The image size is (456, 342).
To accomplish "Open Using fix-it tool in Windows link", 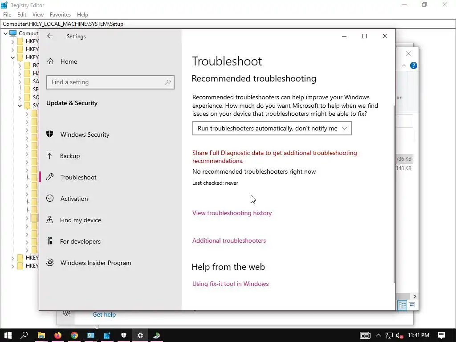I will tap(230, 284).
